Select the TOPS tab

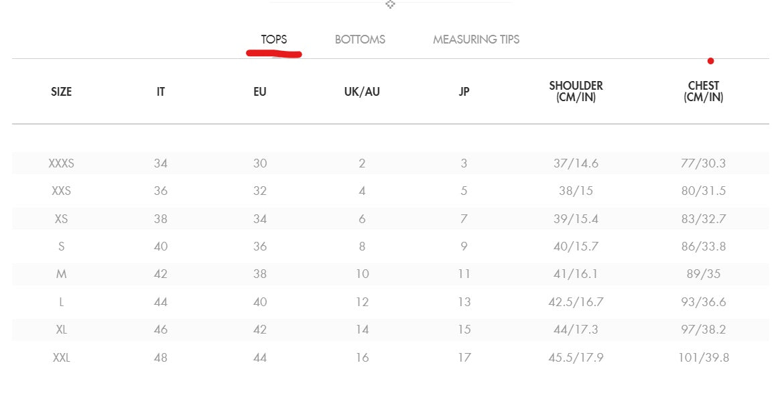click(274, 40)
